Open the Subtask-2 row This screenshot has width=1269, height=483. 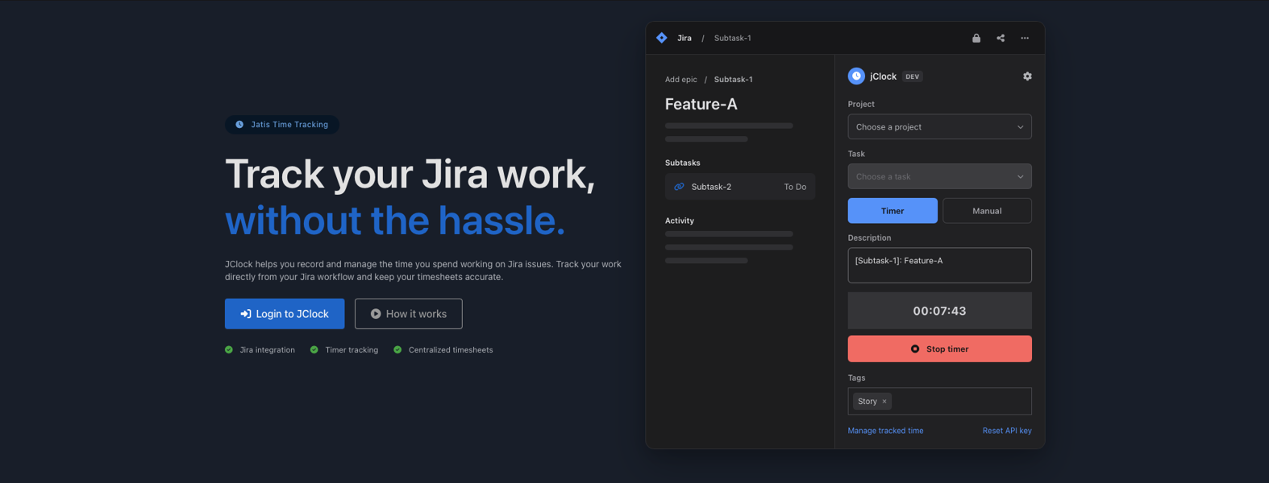click(x=740, y=187)
